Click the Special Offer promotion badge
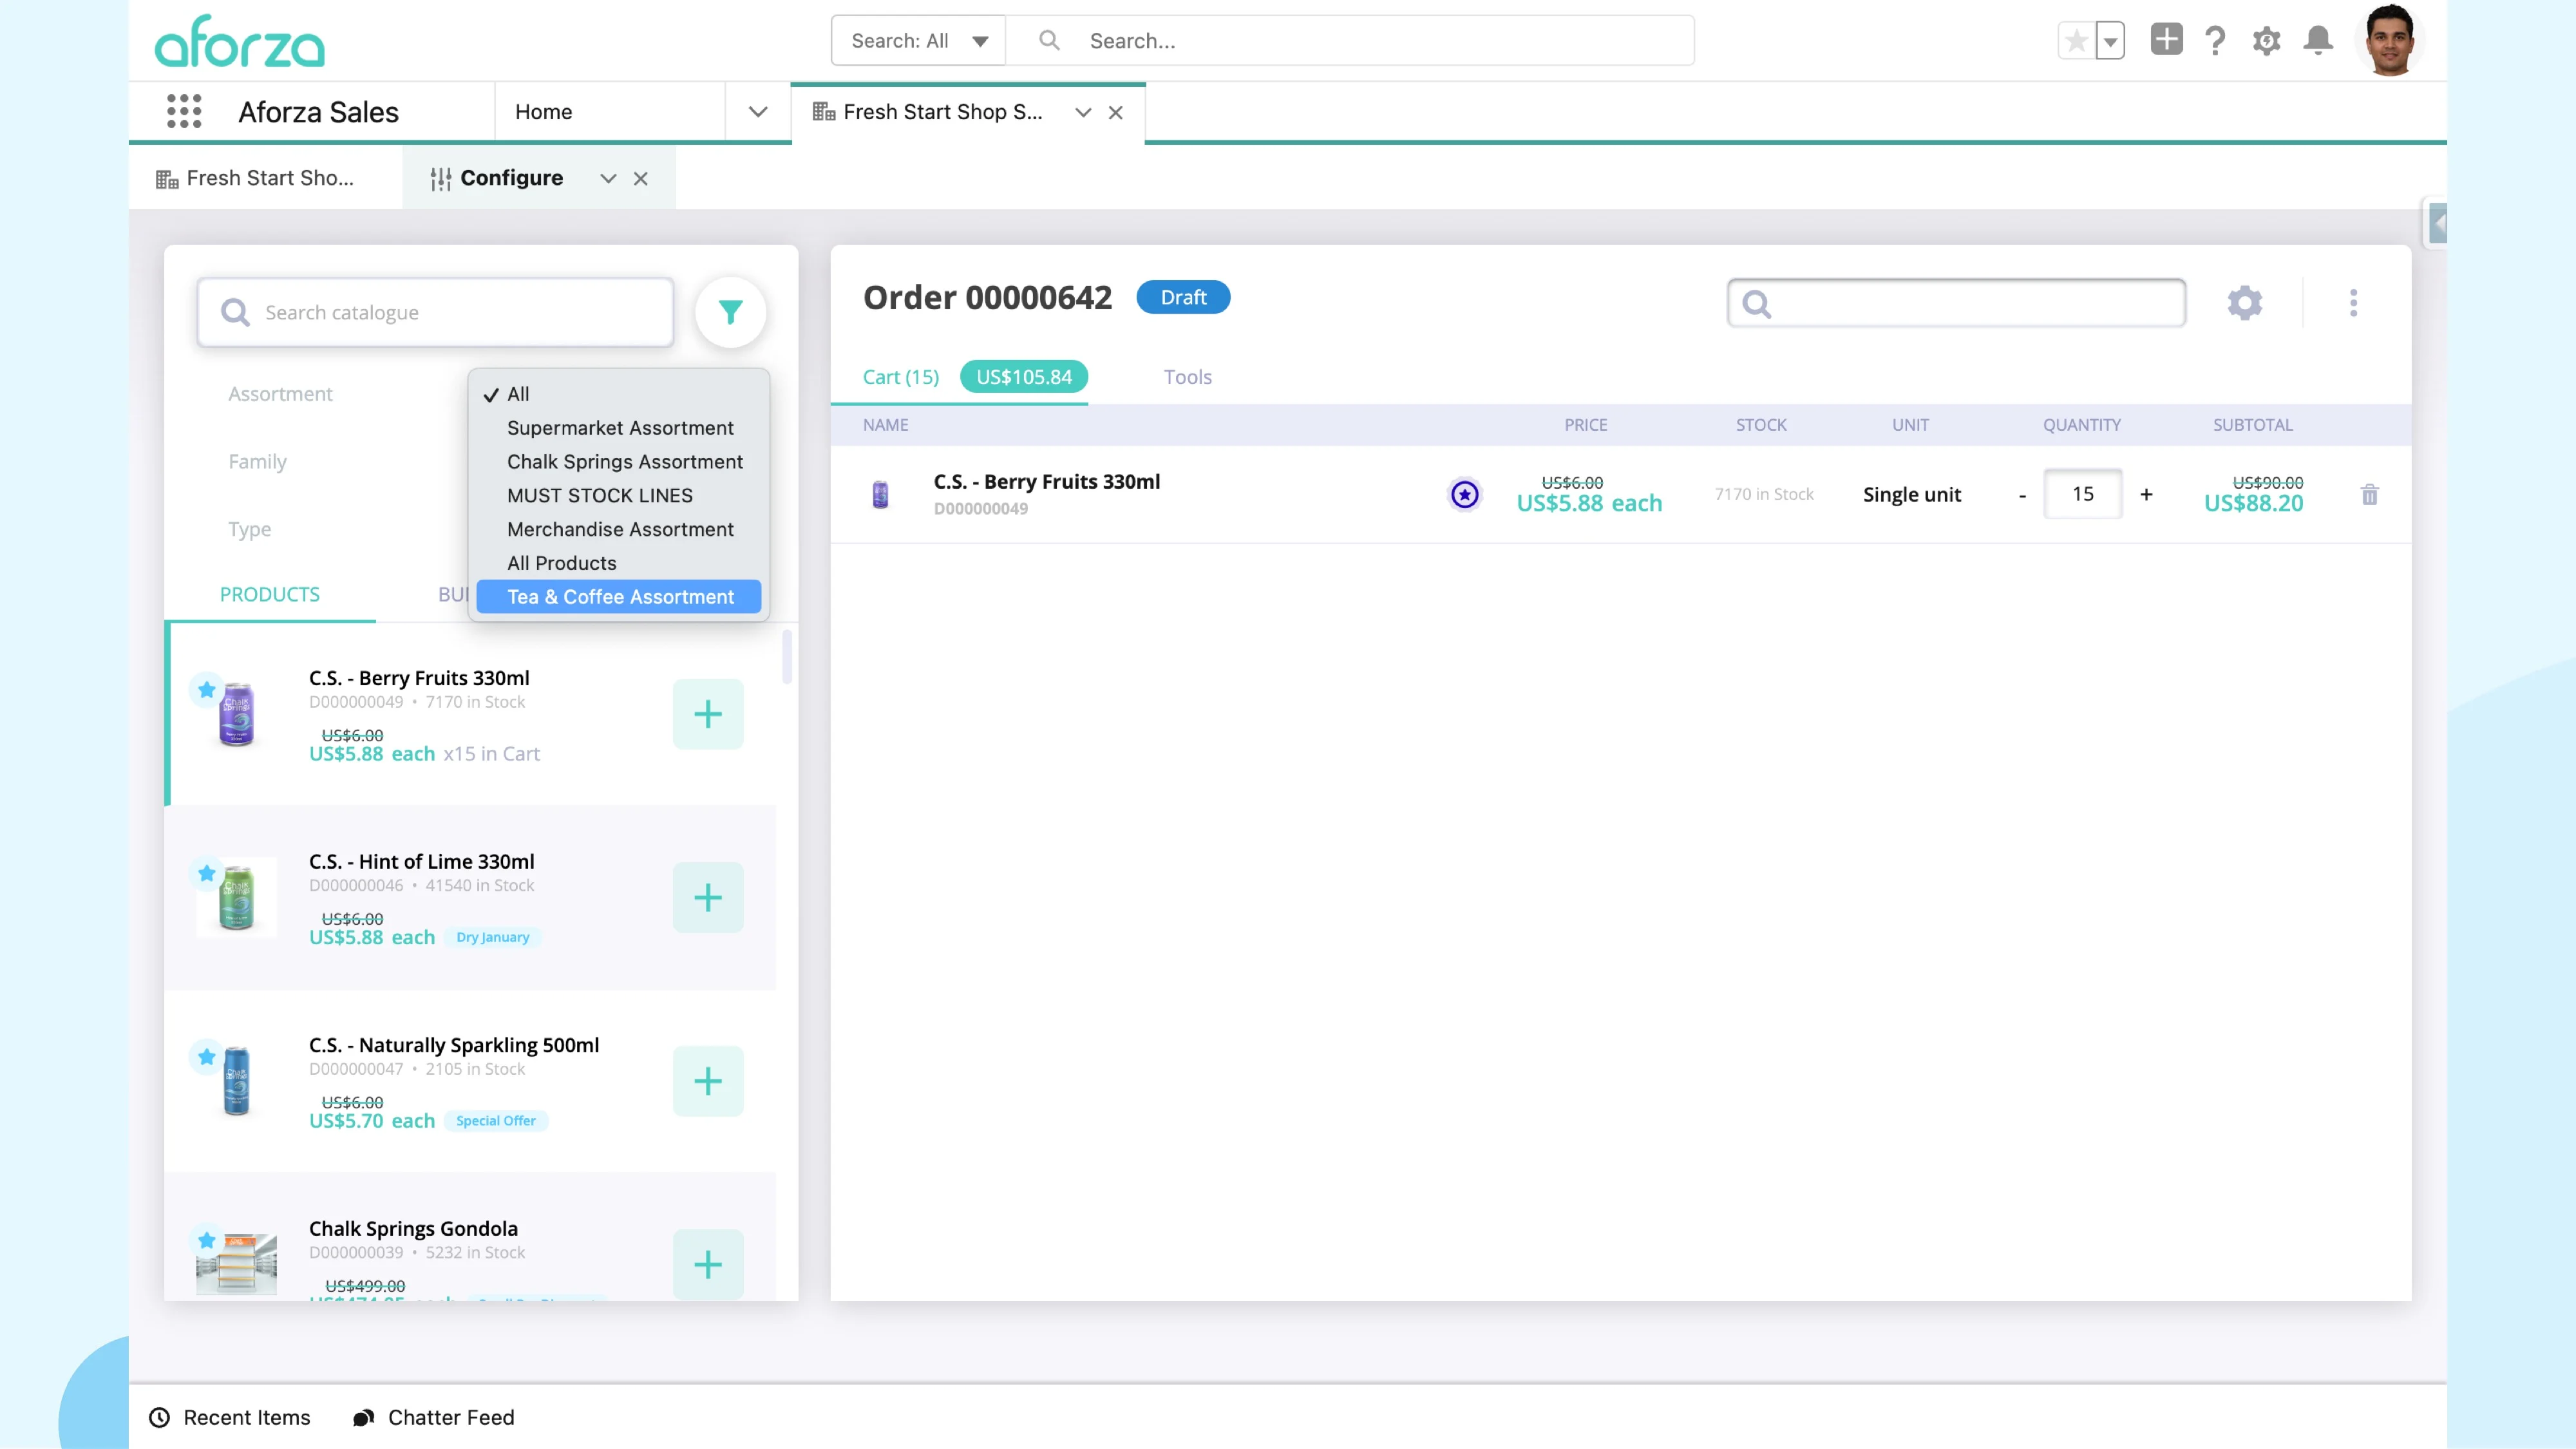 (x=496, y=1120)
